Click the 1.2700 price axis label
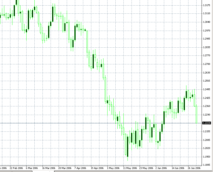This screenshot has width=213, height=172. click(x=206, y=64)
